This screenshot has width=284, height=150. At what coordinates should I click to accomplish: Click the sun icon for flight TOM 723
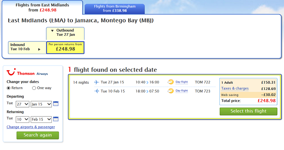(x=171, y=91)
